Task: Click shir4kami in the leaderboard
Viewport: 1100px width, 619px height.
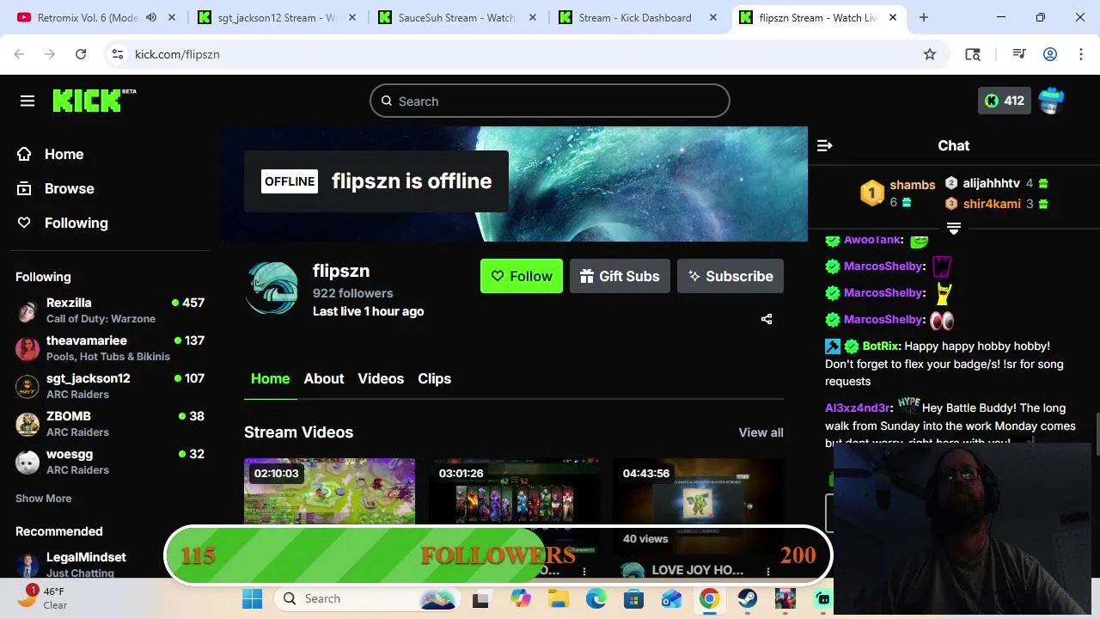Action: tap(992, 204)
